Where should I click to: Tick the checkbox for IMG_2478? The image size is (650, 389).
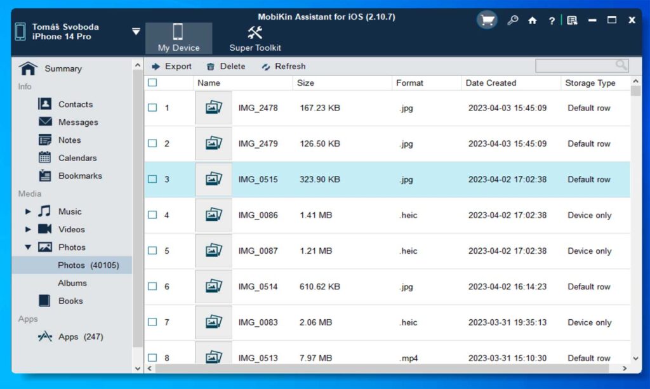click(x=152, y=108)
